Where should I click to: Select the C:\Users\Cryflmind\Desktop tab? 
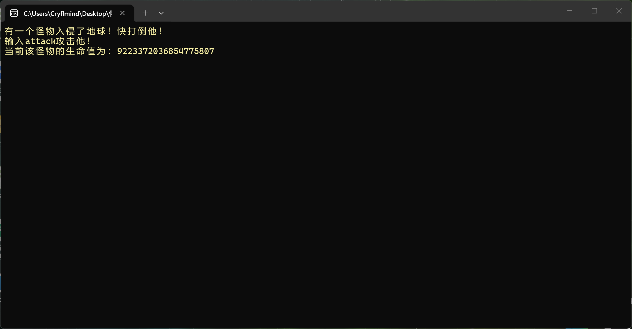pos(67,13)
